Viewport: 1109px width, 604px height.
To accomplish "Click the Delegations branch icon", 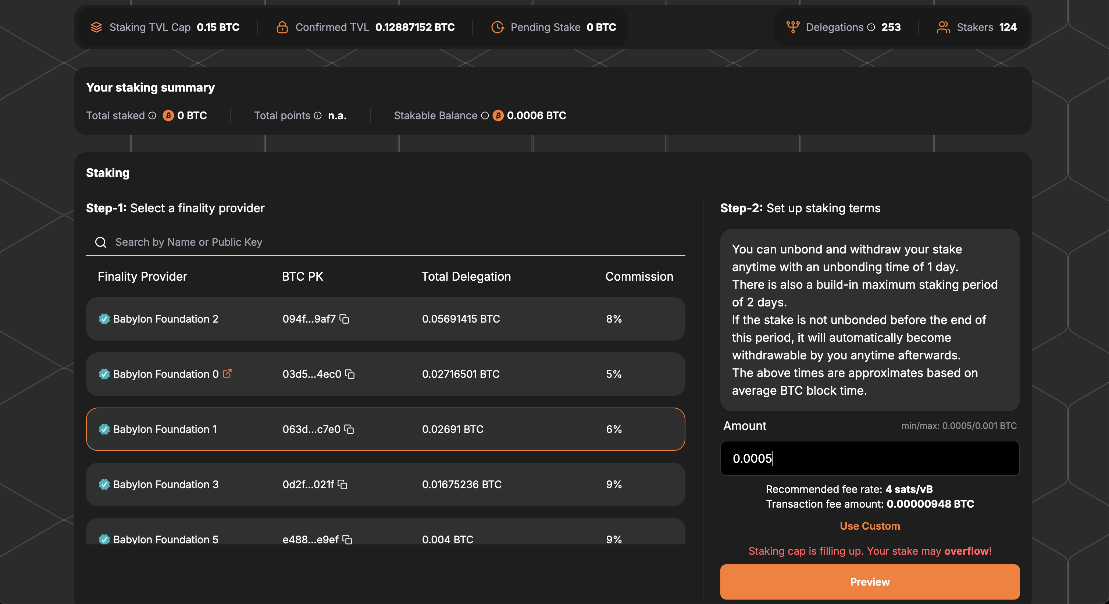I will pos(793,27).
